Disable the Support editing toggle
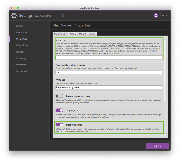Viewport: 180px width, 163px height. (59, 125)
